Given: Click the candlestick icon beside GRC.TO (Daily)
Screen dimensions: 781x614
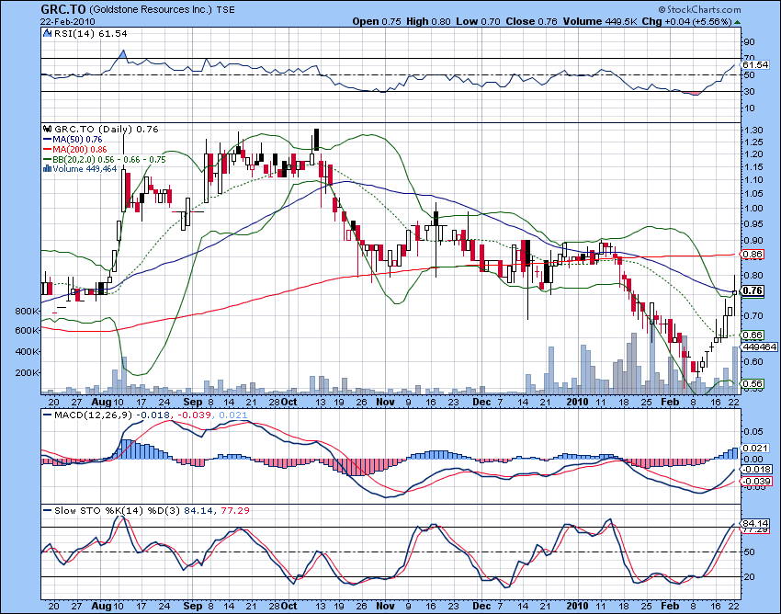Looking at the screenshot, I should tap(48, 129).
